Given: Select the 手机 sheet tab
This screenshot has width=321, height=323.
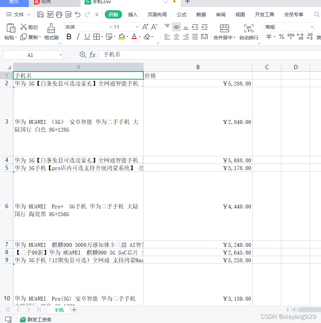Looking at the screenshot, I should click(59, 310).
